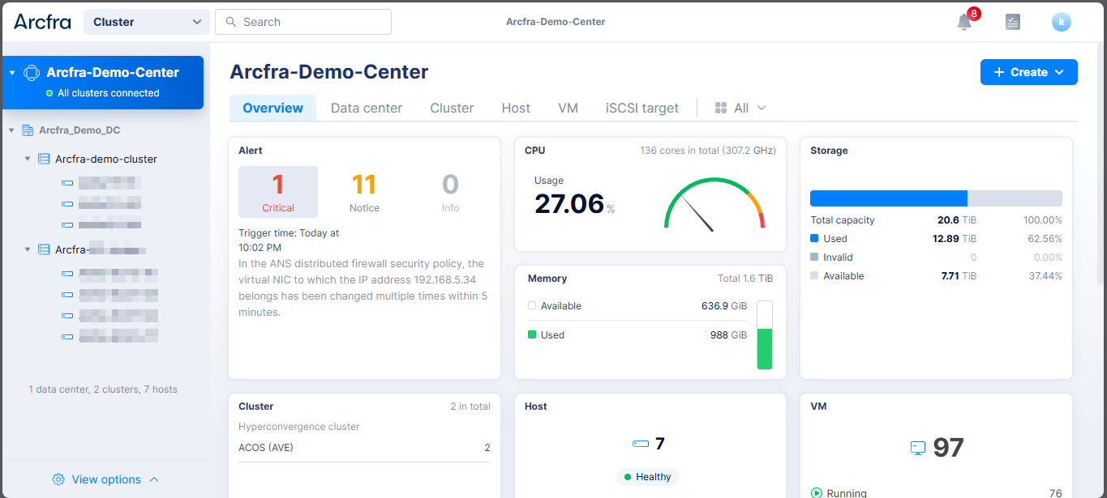Click the Host server icon
Image resolution: width=1107 pixels, height=498 pixels.
(641, 444)
